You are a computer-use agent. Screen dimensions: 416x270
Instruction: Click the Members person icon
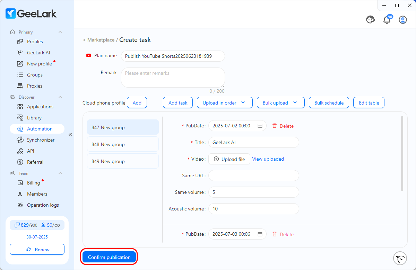click(20, 194)
